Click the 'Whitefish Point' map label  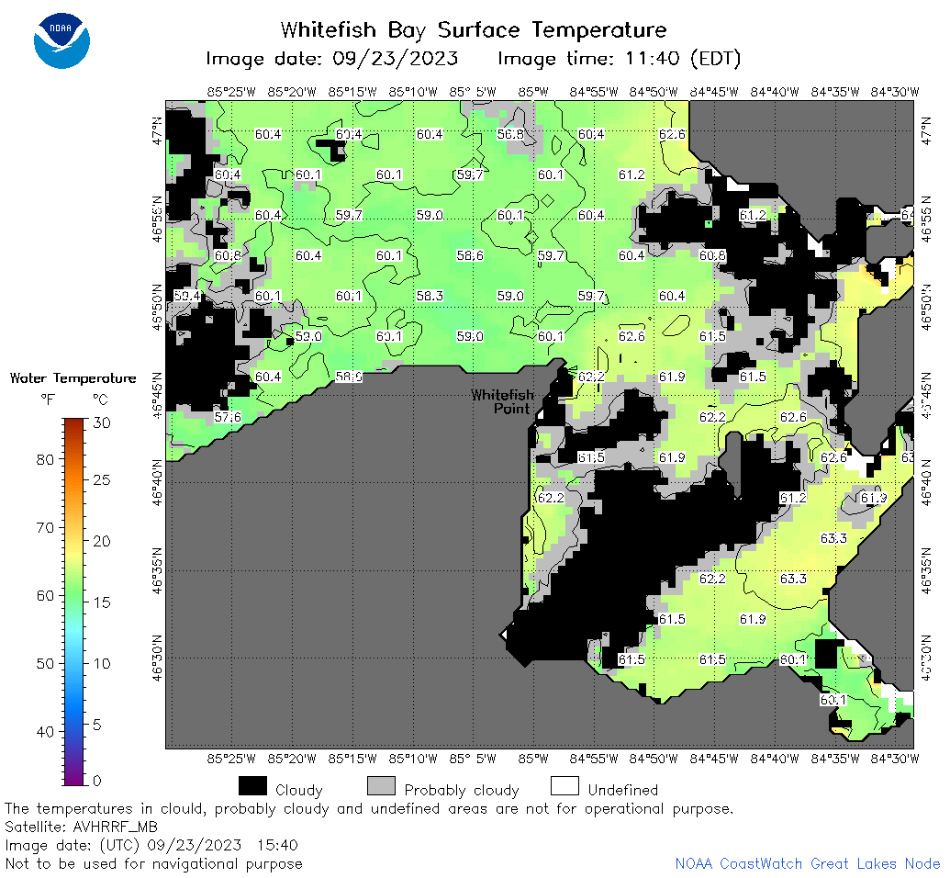[x=502, y=402]
